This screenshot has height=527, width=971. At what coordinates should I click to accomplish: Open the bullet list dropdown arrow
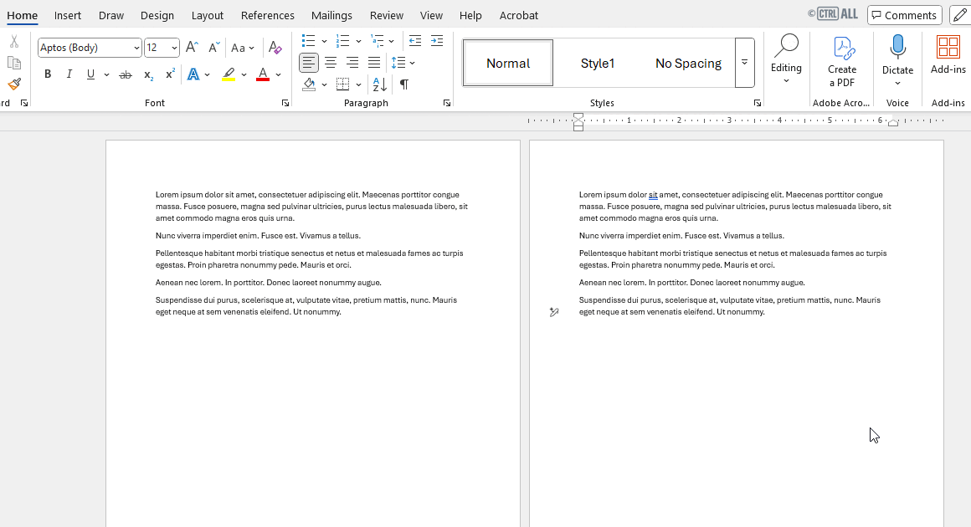click(322, 40)
